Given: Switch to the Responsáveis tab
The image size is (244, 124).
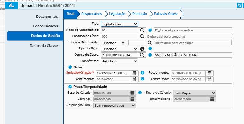Looking at the screenshot, I should click(92, 14).
